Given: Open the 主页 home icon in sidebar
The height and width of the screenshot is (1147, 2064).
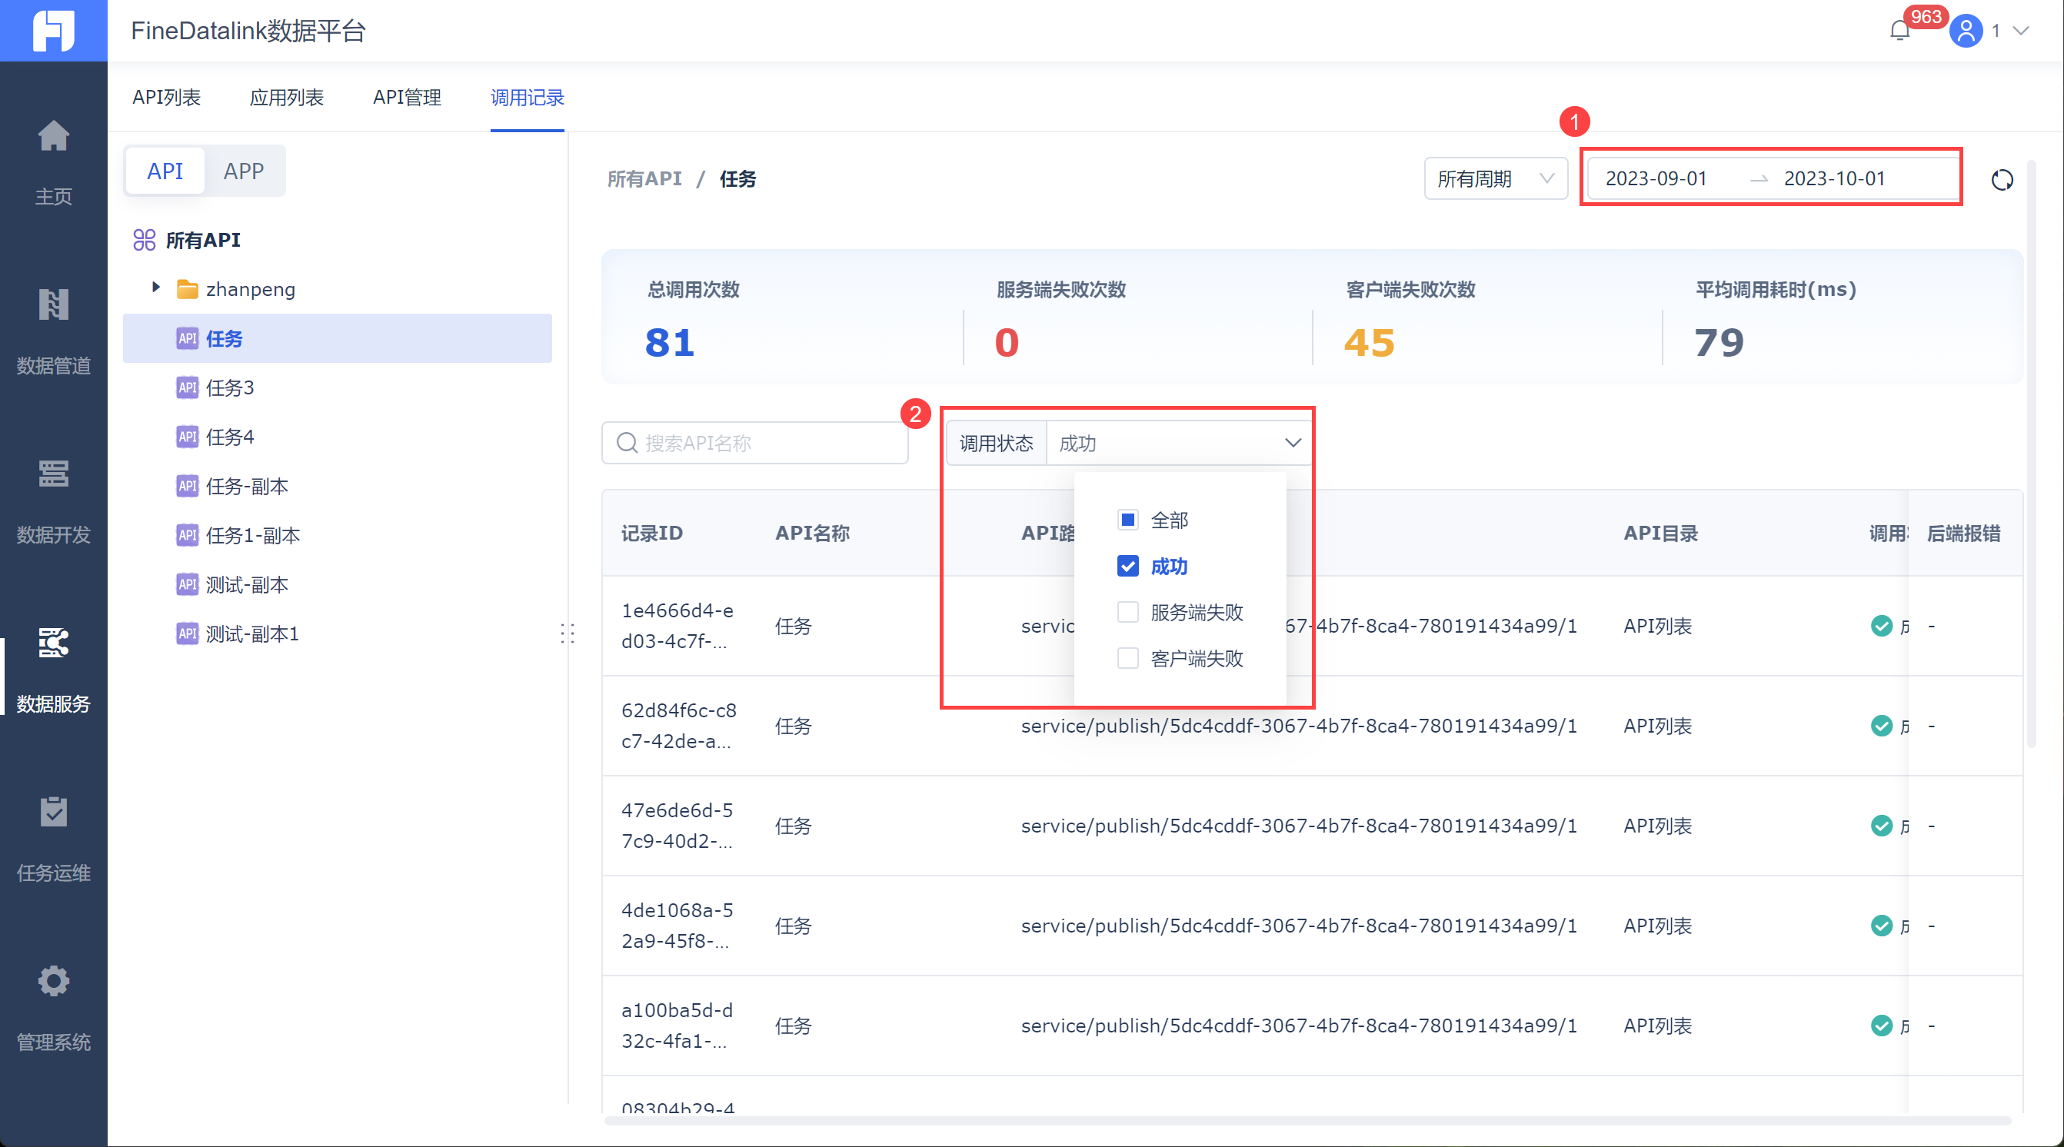Looking at the screenshot, I should [x=53, y=137].
